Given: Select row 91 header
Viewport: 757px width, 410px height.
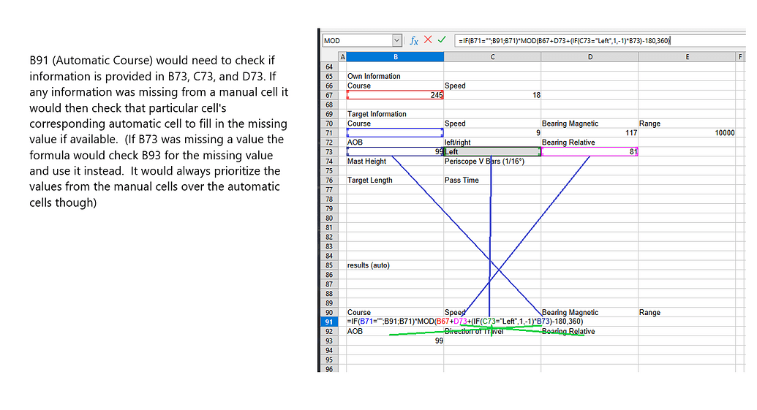Looking at the screenshot, I should [329, 322].
